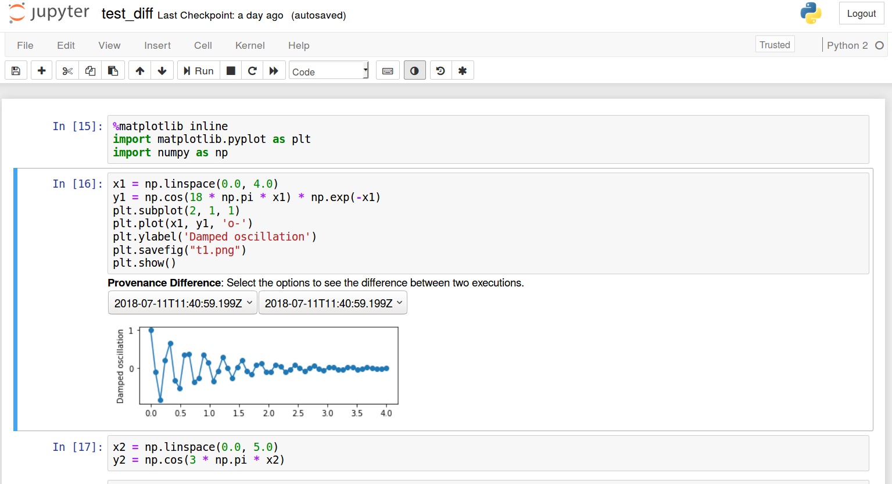
Task: Click inside the In [17] code cell
Action: tap(488, 453)
